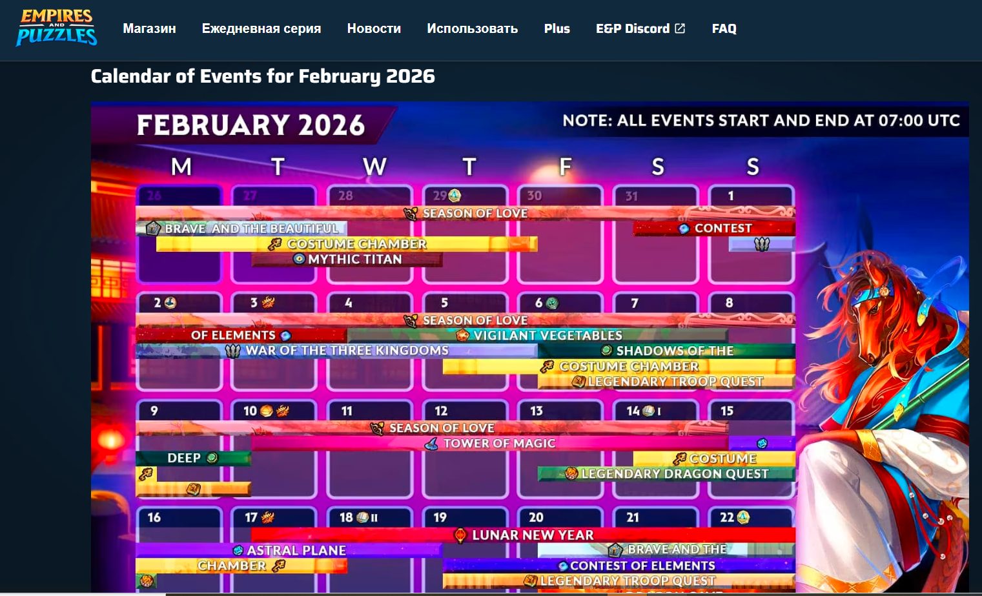Click the F weekday column header
Viewport: 982px width, 596px height.
click(x=565, y=167)
